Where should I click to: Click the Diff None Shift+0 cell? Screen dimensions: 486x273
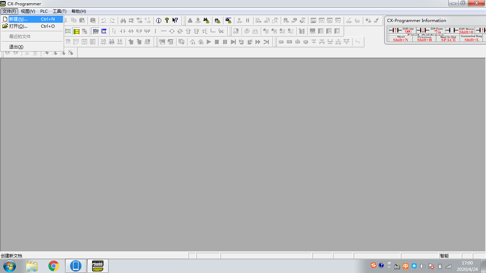460,31
